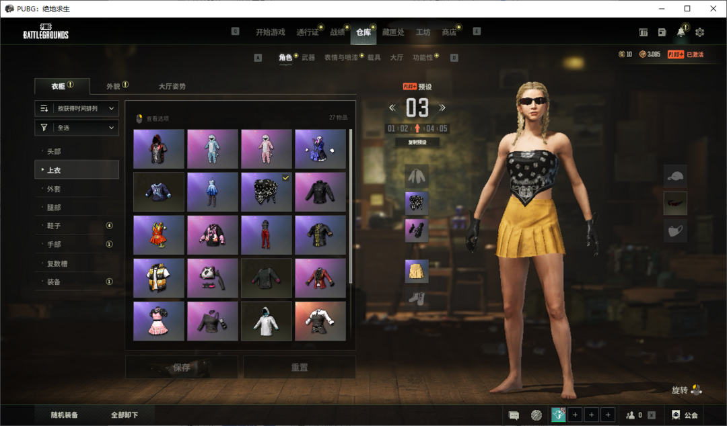Open the notifications bell icon
Screen dimensions: 727x426
click(681, 32)
